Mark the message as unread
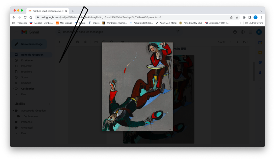 pyautogui.click(x=96, y=42)
